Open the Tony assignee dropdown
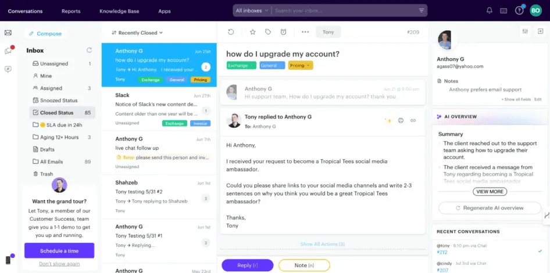The width and height of the screenshot is (550, 273). pos(328,32)
